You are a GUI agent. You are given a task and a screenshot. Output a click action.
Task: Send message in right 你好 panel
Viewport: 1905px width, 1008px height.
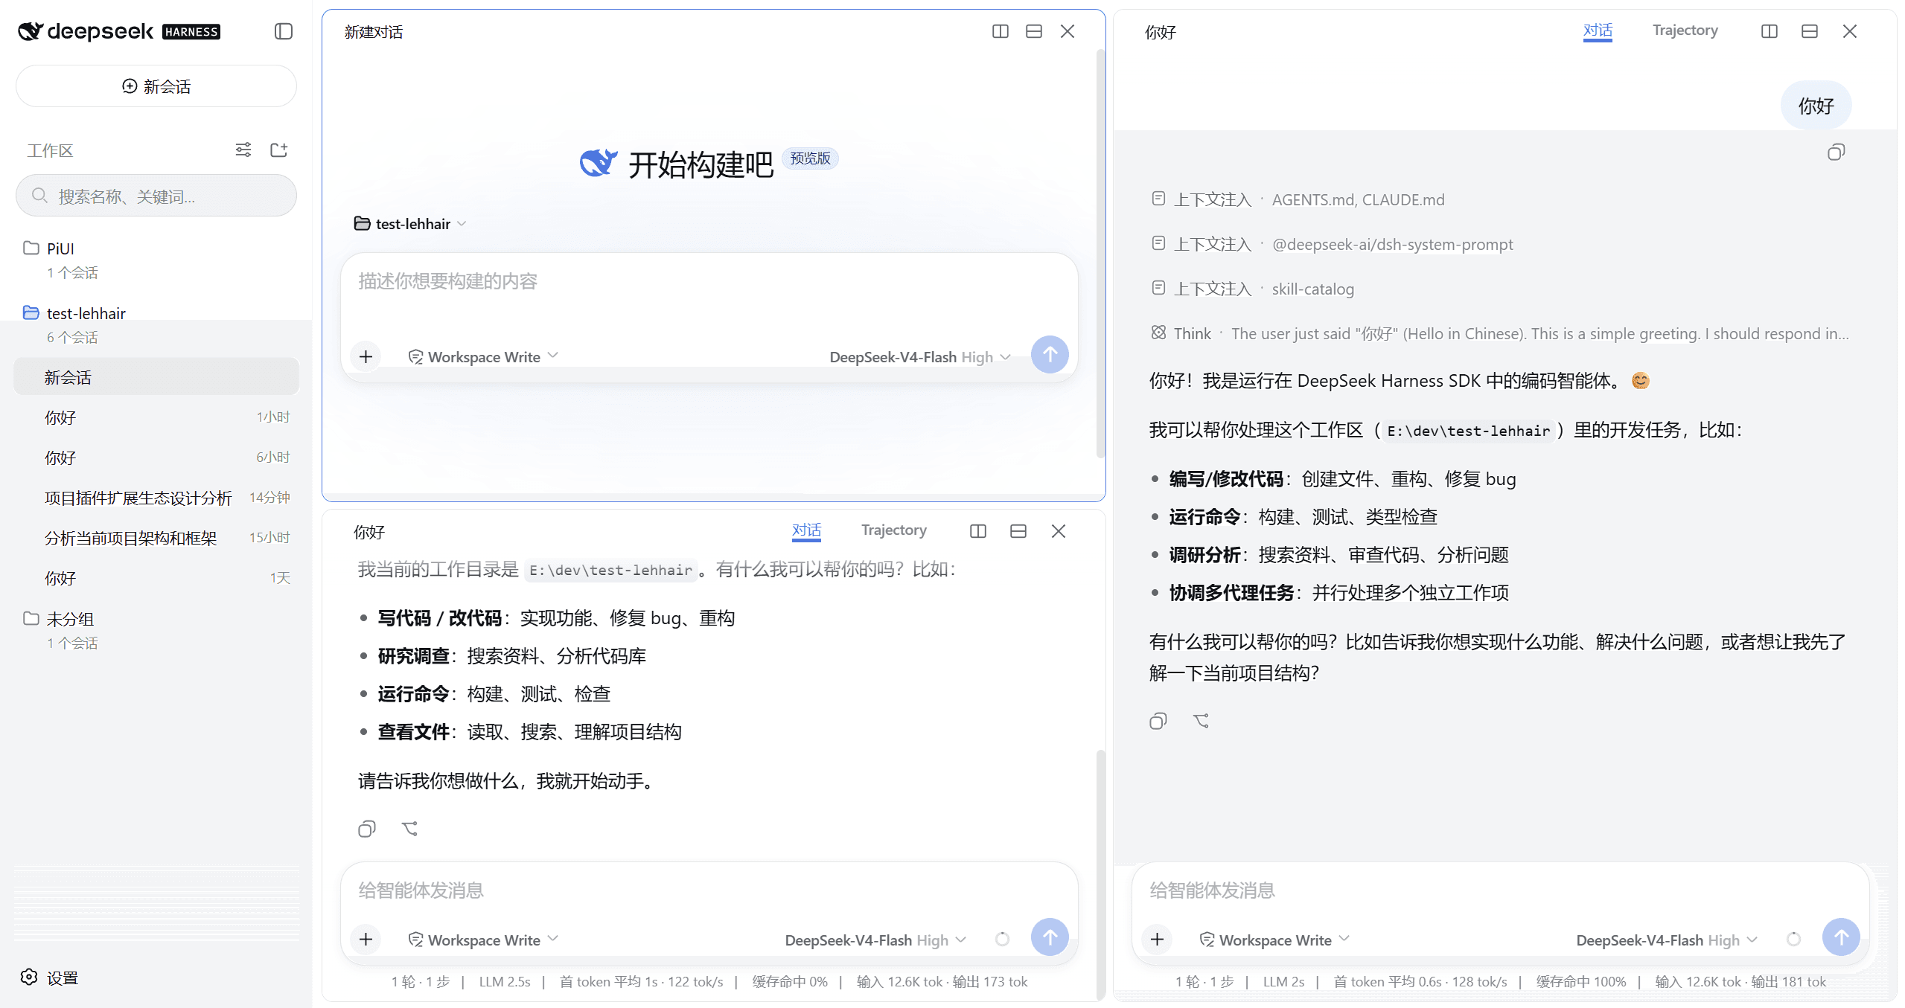coord(1841,937)
